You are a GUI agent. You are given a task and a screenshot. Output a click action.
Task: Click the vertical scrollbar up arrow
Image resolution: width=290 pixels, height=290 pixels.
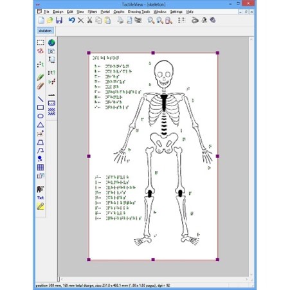click(251, 39)
